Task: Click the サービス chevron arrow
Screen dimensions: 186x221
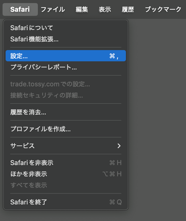Action: click(x=119, y=146)
